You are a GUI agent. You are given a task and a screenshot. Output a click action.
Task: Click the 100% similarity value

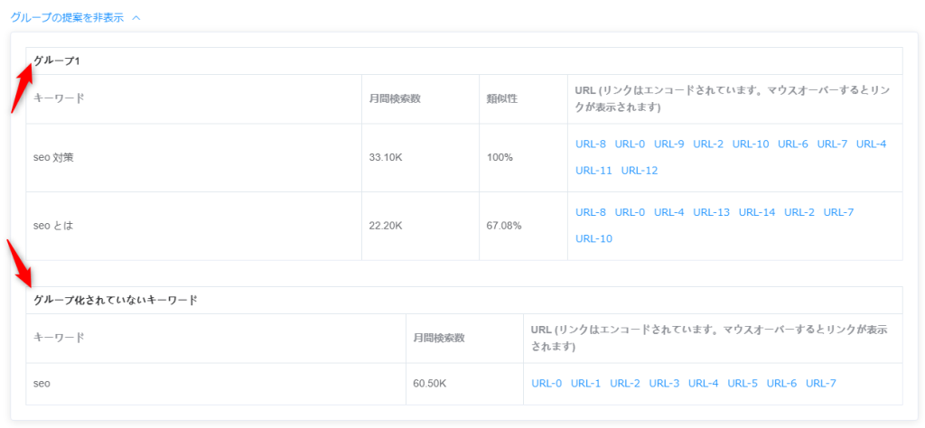point(500,158)
